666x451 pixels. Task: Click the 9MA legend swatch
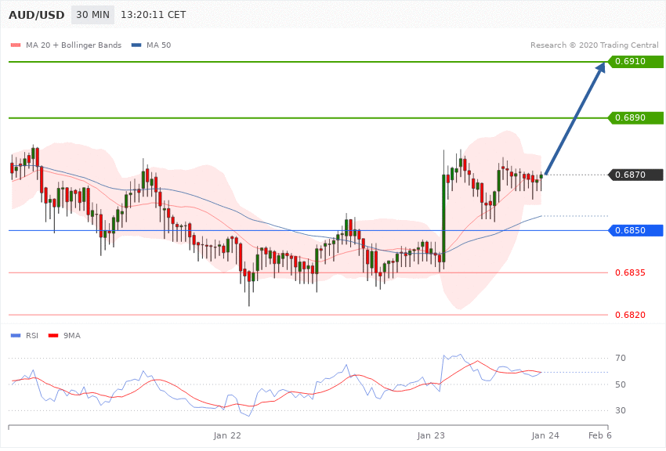tap(53, 336)
